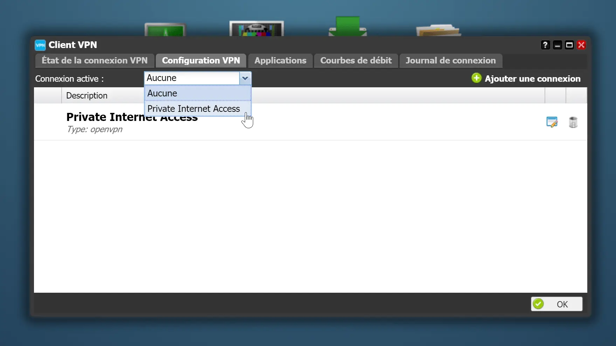Select the Type: openvpn row text
Image resolution: width=616 pixels, height=346 pixels.
[95, 129]
